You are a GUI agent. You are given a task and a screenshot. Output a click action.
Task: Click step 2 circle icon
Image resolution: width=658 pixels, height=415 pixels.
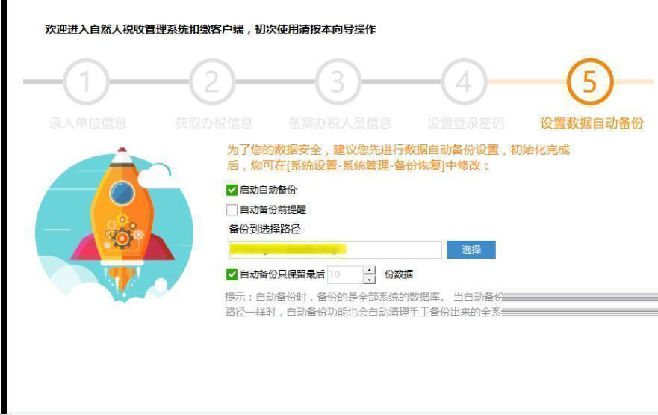tap(212, 82)
